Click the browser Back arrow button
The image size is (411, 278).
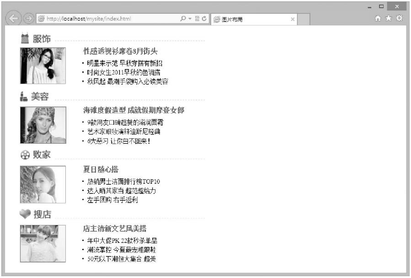[x=13, y=19]
